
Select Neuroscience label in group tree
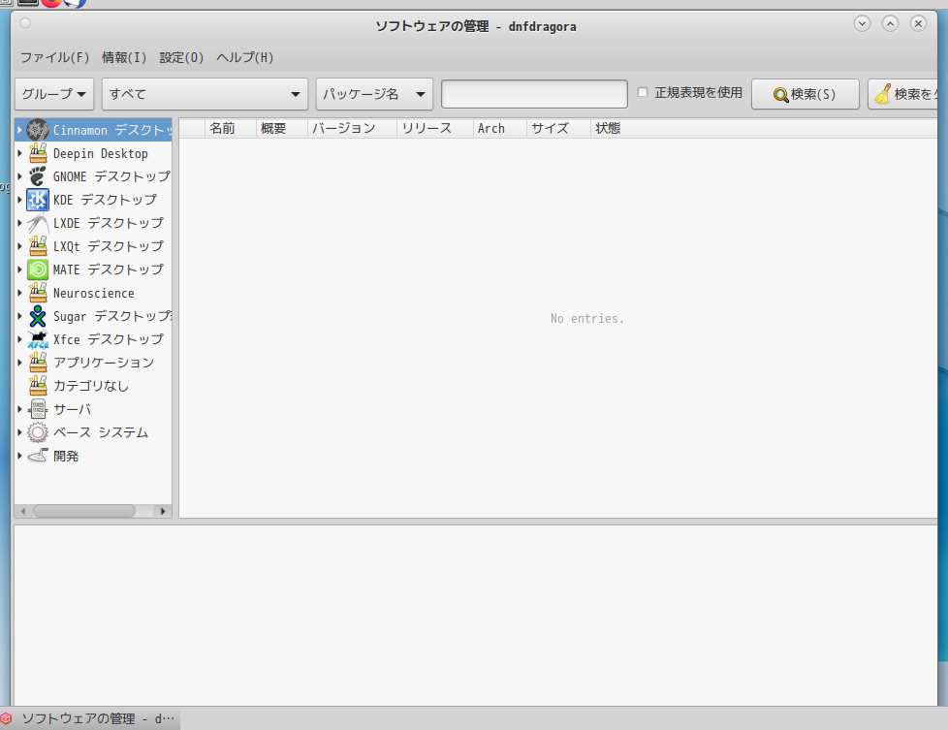point(94,294)
